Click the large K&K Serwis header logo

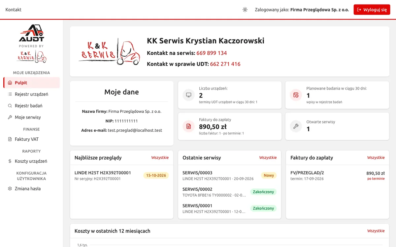pyautogui.click(x=109, y=52)
